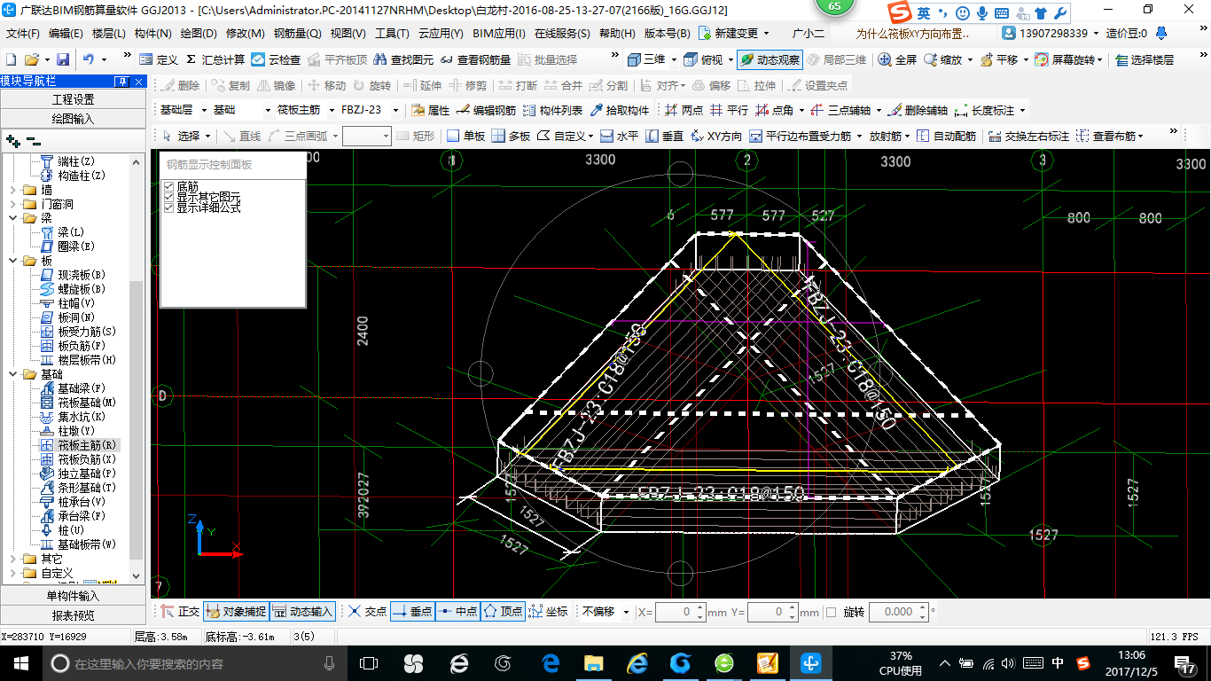
Task: Open 构件列表 component list
Action: click(553, 111)
